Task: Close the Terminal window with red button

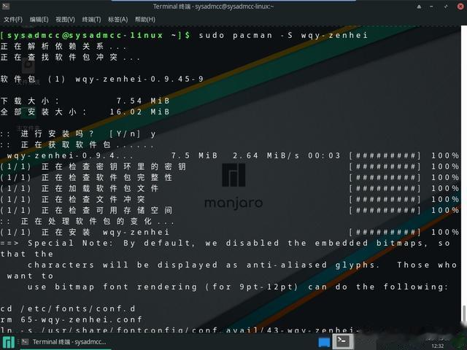Action: [460, 7]
